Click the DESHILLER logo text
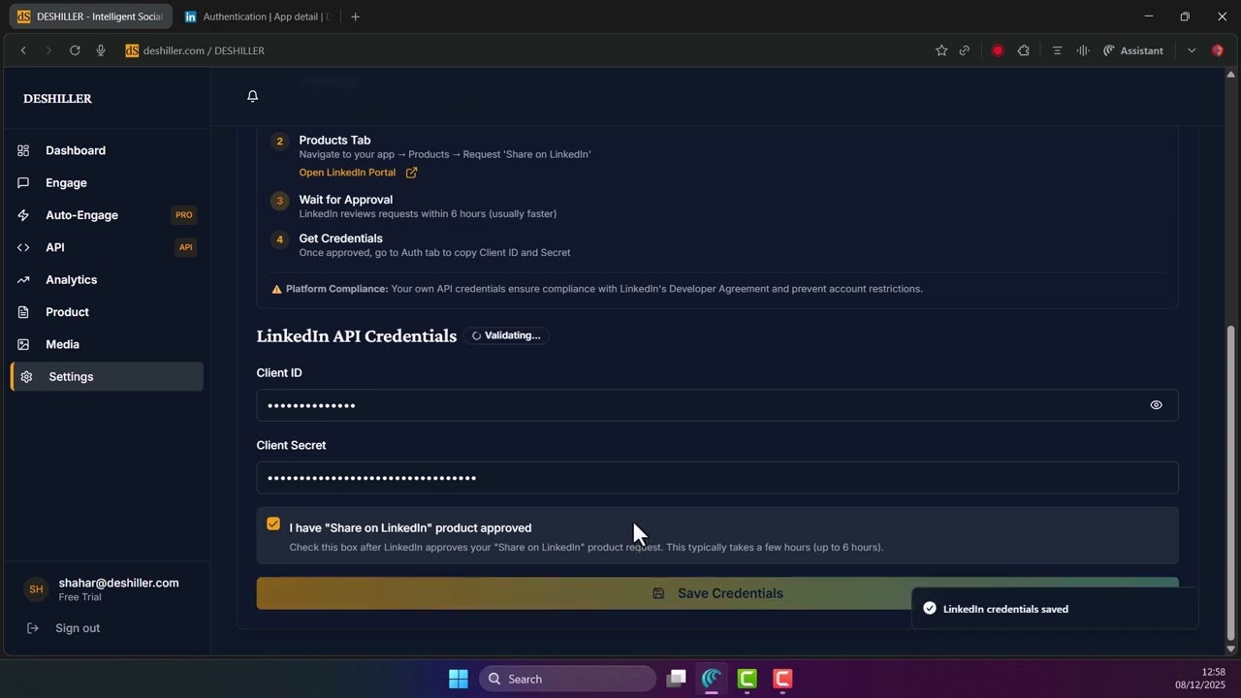This screenshot has width=1241, height=698. coord(57,99)
